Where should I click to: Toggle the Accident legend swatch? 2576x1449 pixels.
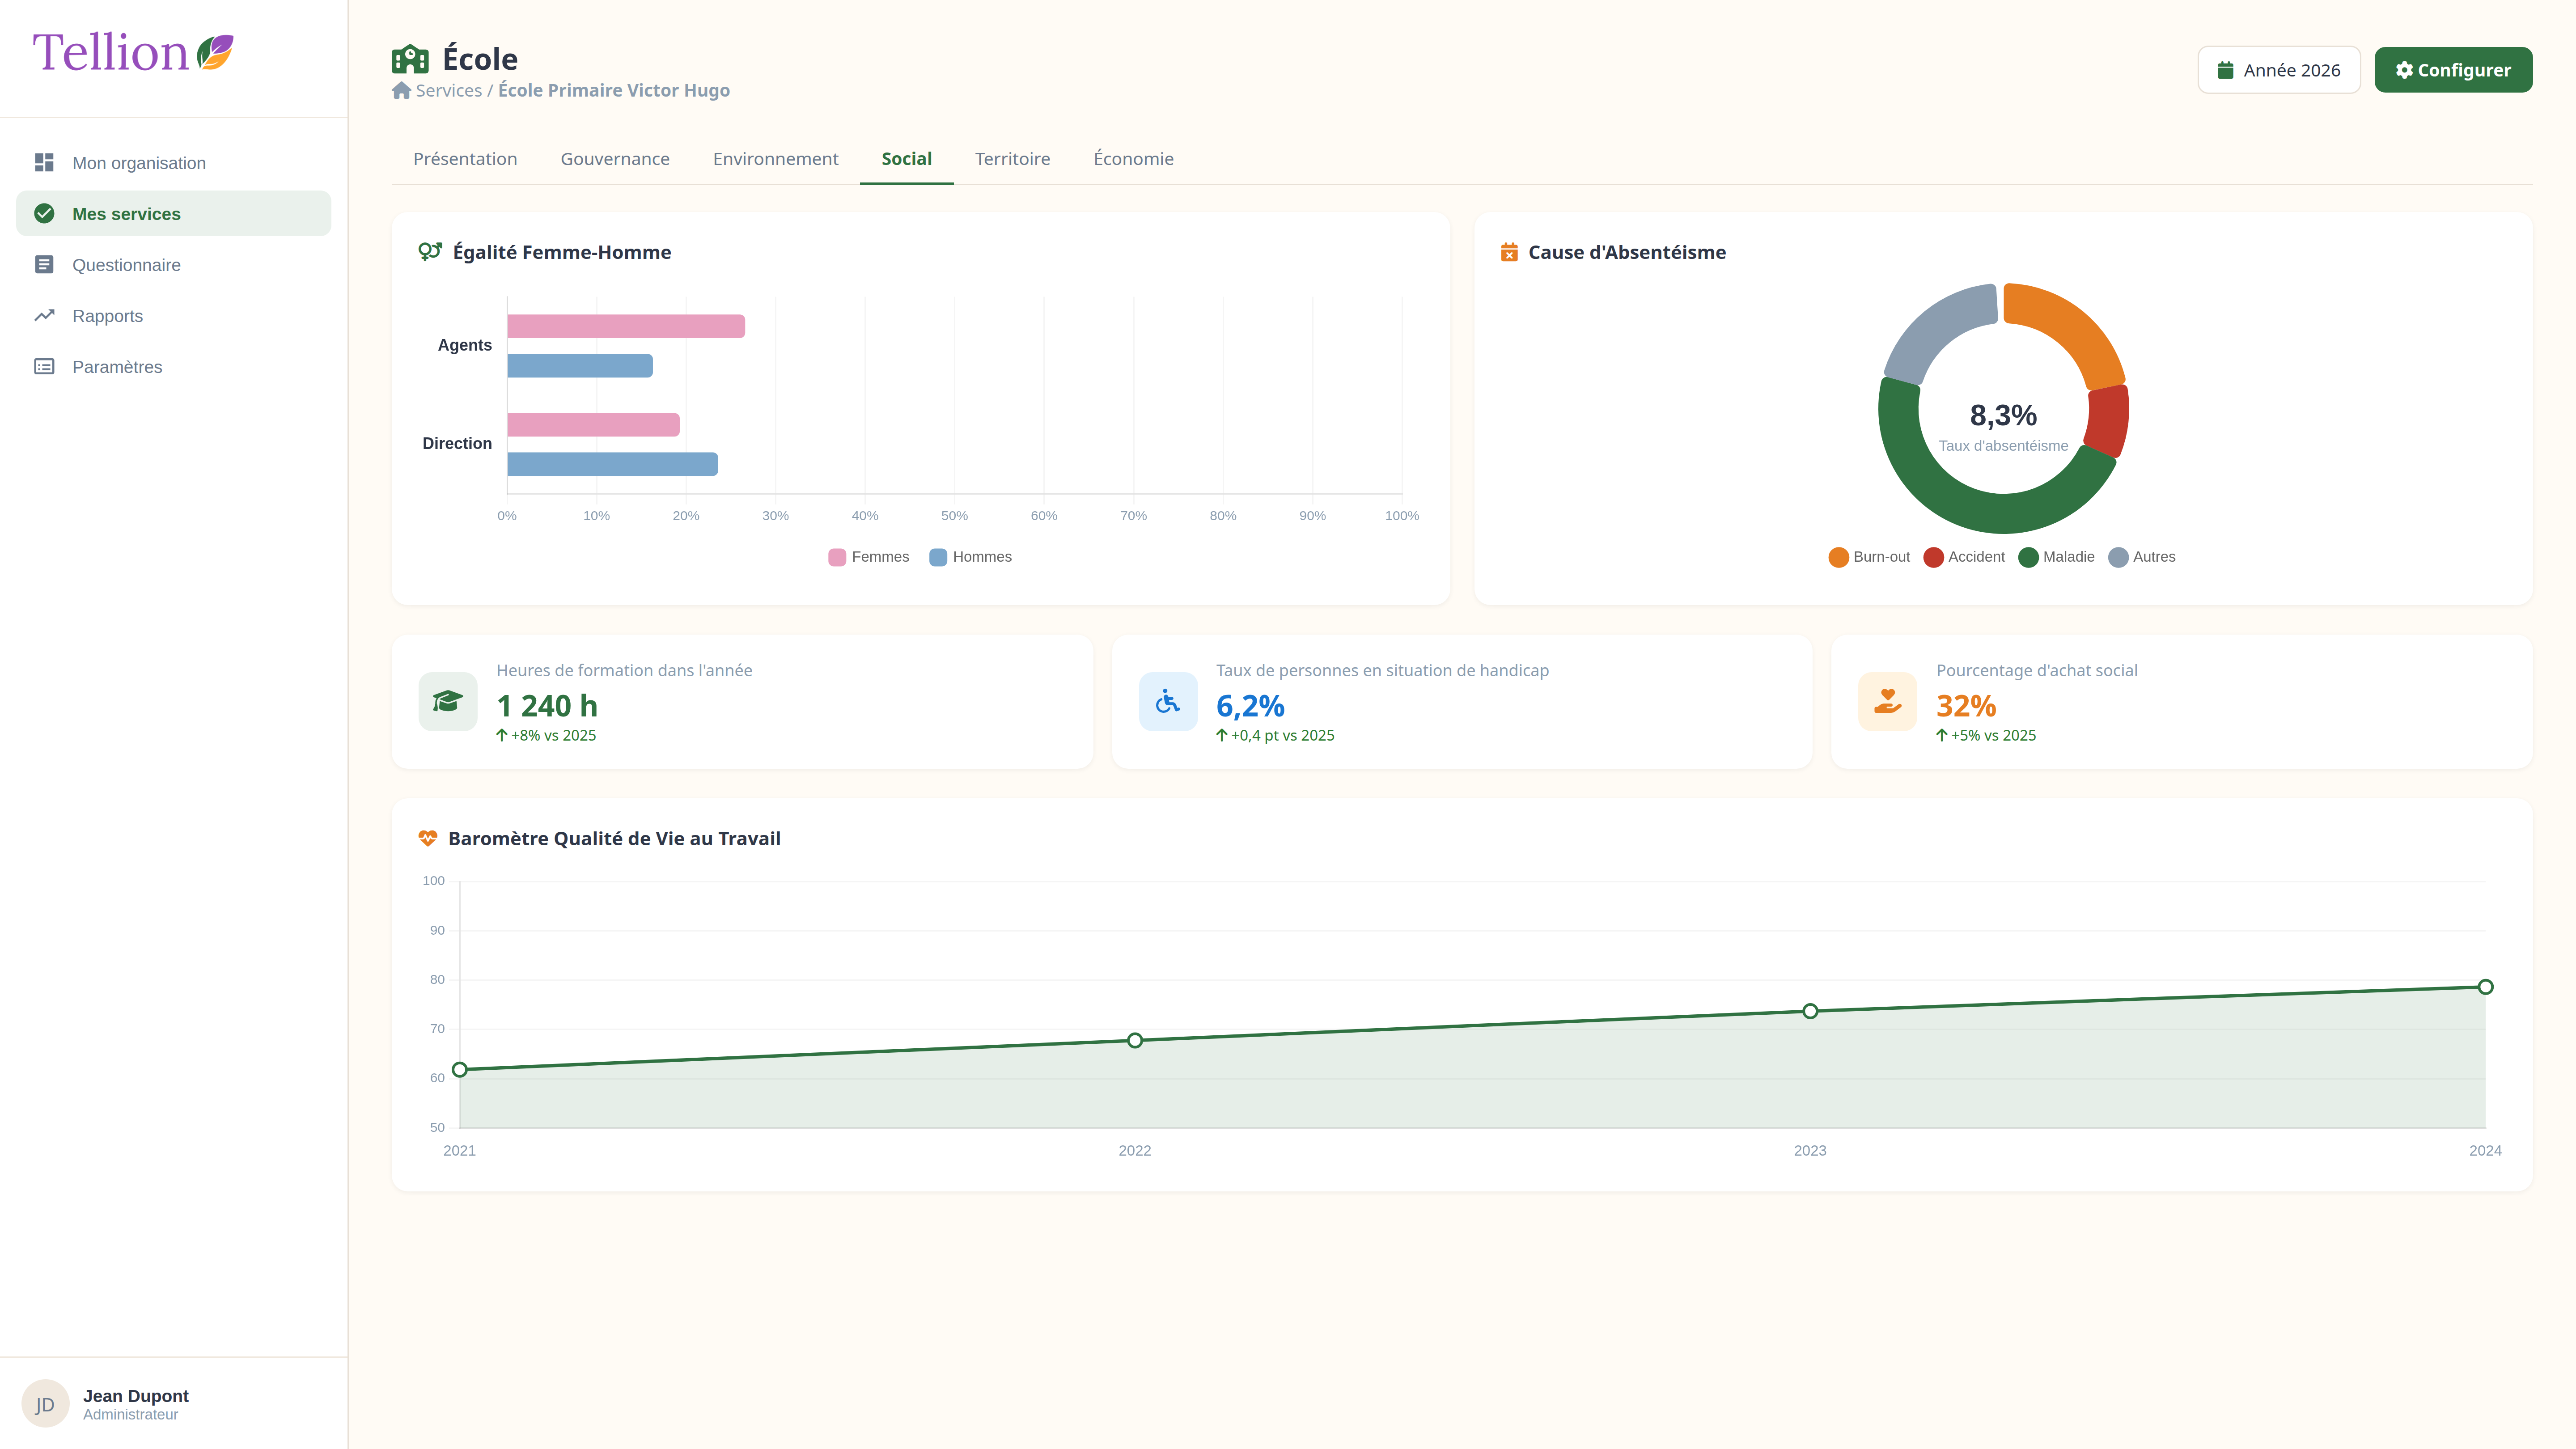click(1933, 557)
